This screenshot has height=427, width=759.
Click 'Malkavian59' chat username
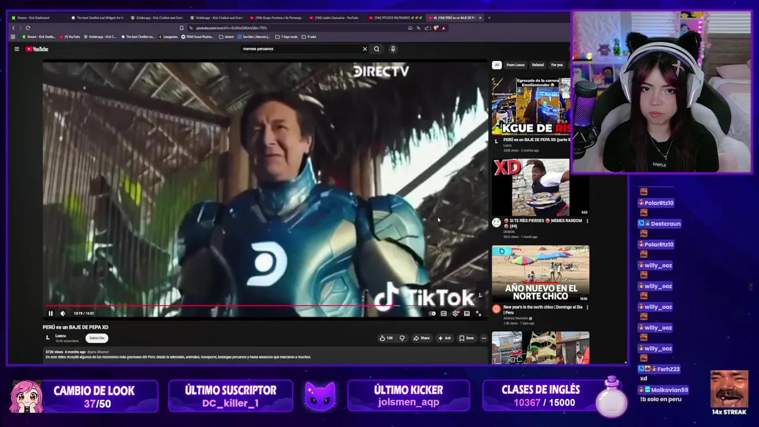tap(669, 390)
